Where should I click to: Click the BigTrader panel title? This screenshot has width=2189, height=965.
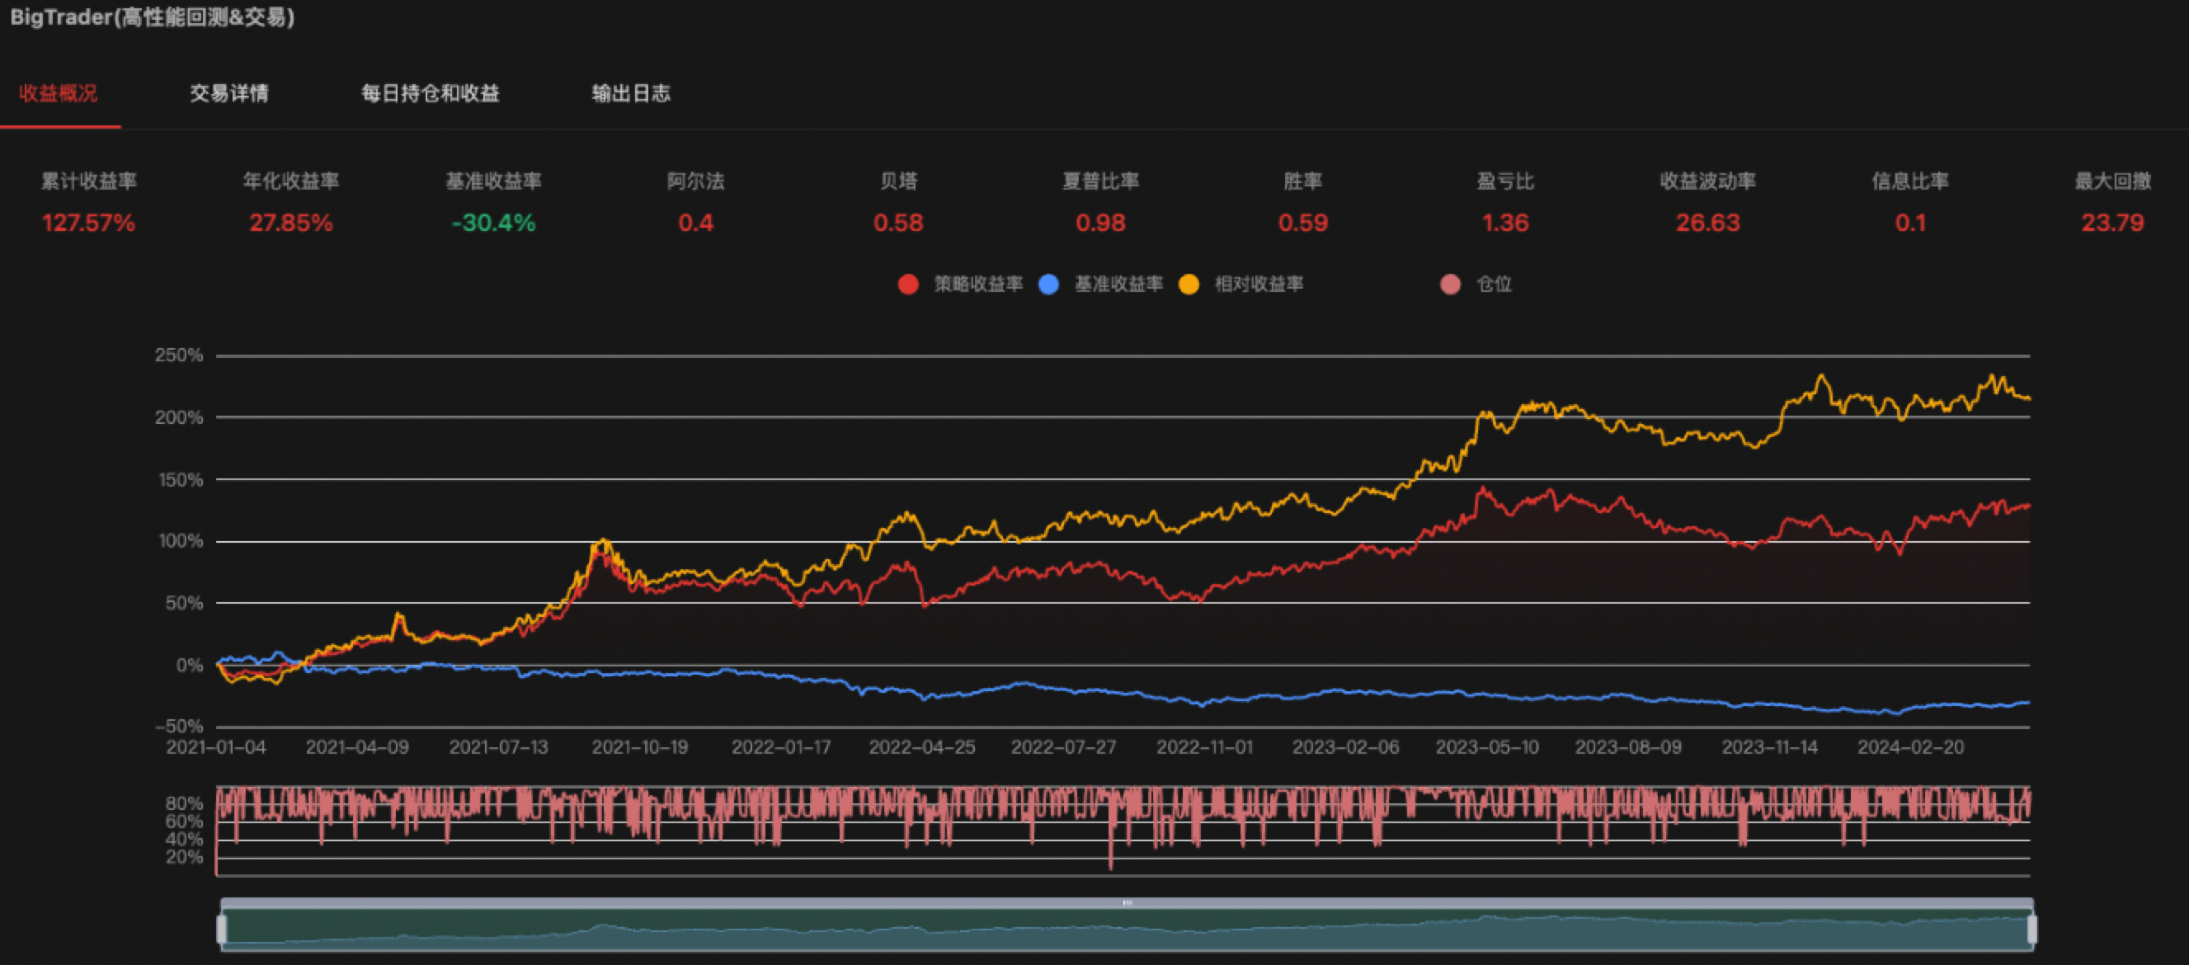pyautogui.click(x=151, y=17)
